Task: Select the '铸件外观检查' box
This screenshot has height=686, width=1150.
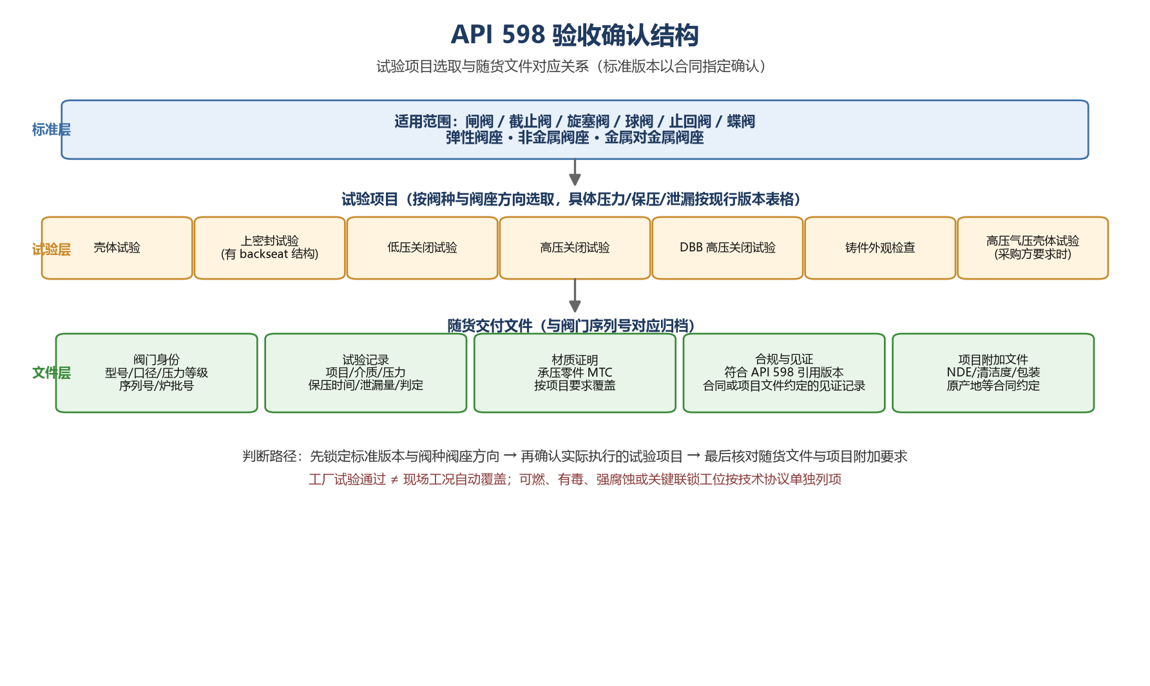Action: 880,248
